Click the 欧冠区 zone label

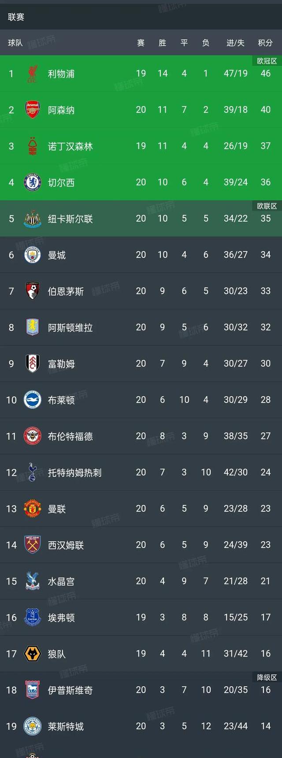(x=267, y=61)
